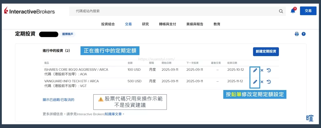Viewport: 321px width, 128px height.
Task: Open the 教育 menu
Action: (217, 24)
